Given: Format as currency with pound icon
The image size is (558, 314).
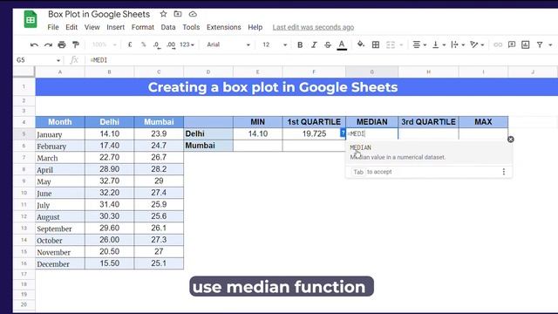Looking at the screenshot, I should (x=130, y=44).
